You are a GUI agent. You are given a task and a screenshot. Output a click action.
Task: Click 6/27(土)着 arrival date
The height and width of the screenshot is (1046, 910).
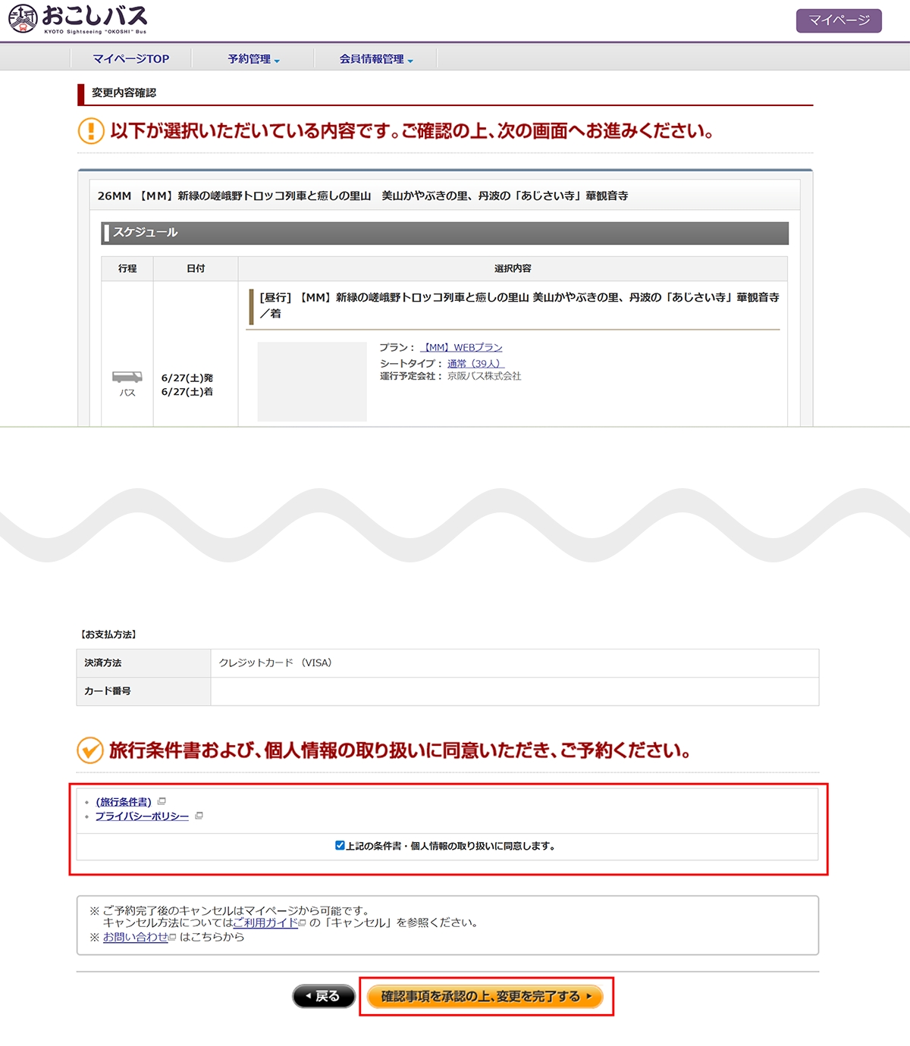(x=187, y=392)
